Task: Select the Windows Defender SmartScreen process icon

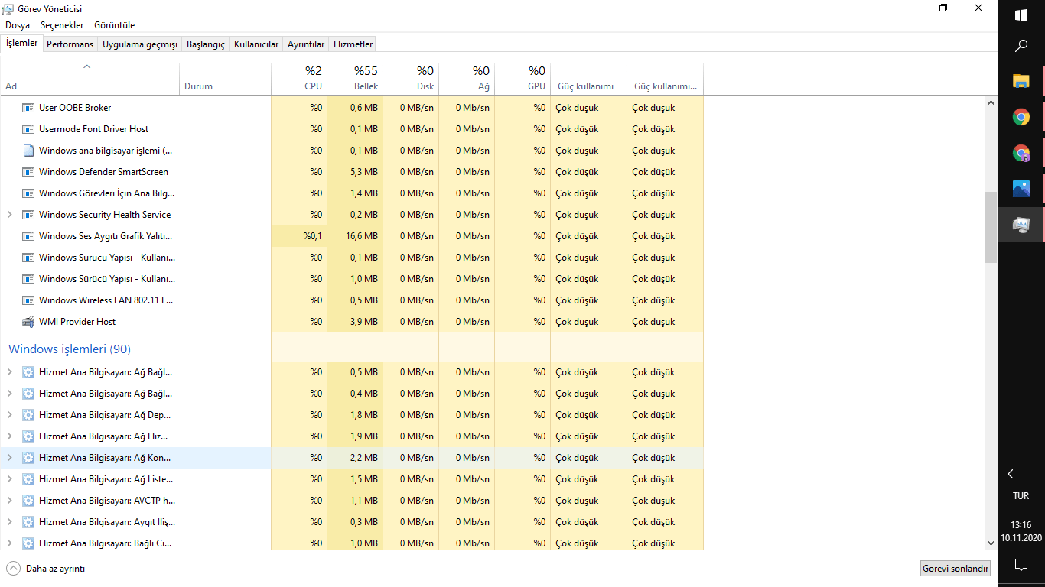Action: [x=28, y=172]
